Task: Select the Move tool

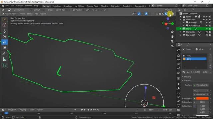Action: [4, 31]
